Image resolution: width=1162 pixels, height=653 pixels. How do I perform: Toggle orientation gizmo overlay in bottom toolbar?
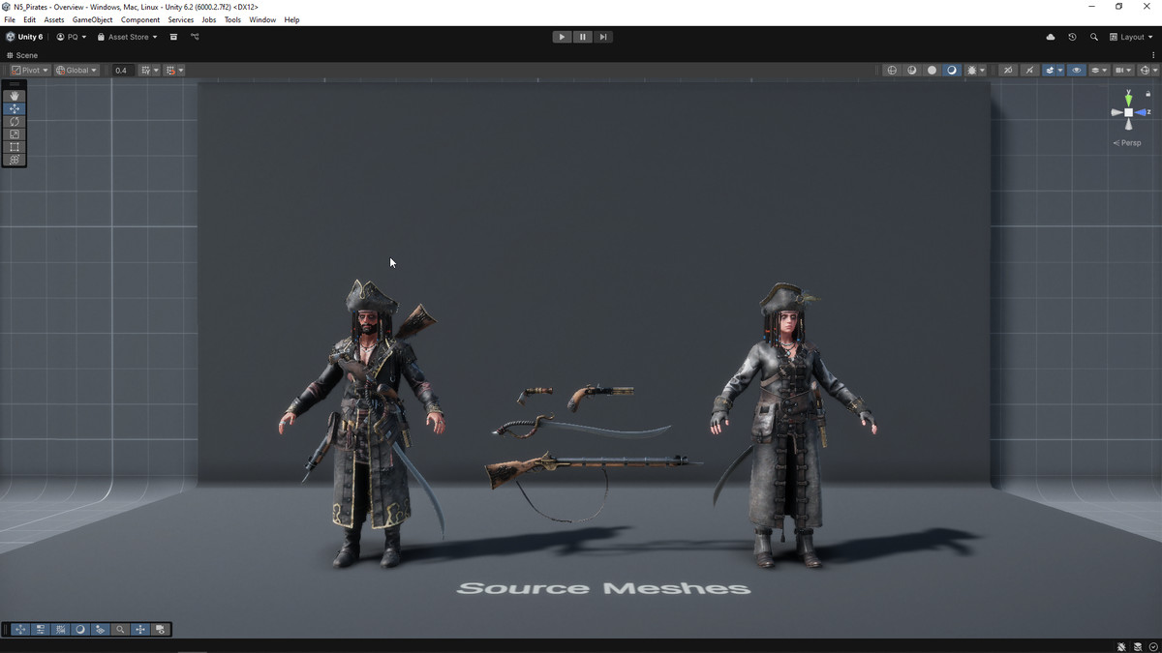tap(140, 629)
